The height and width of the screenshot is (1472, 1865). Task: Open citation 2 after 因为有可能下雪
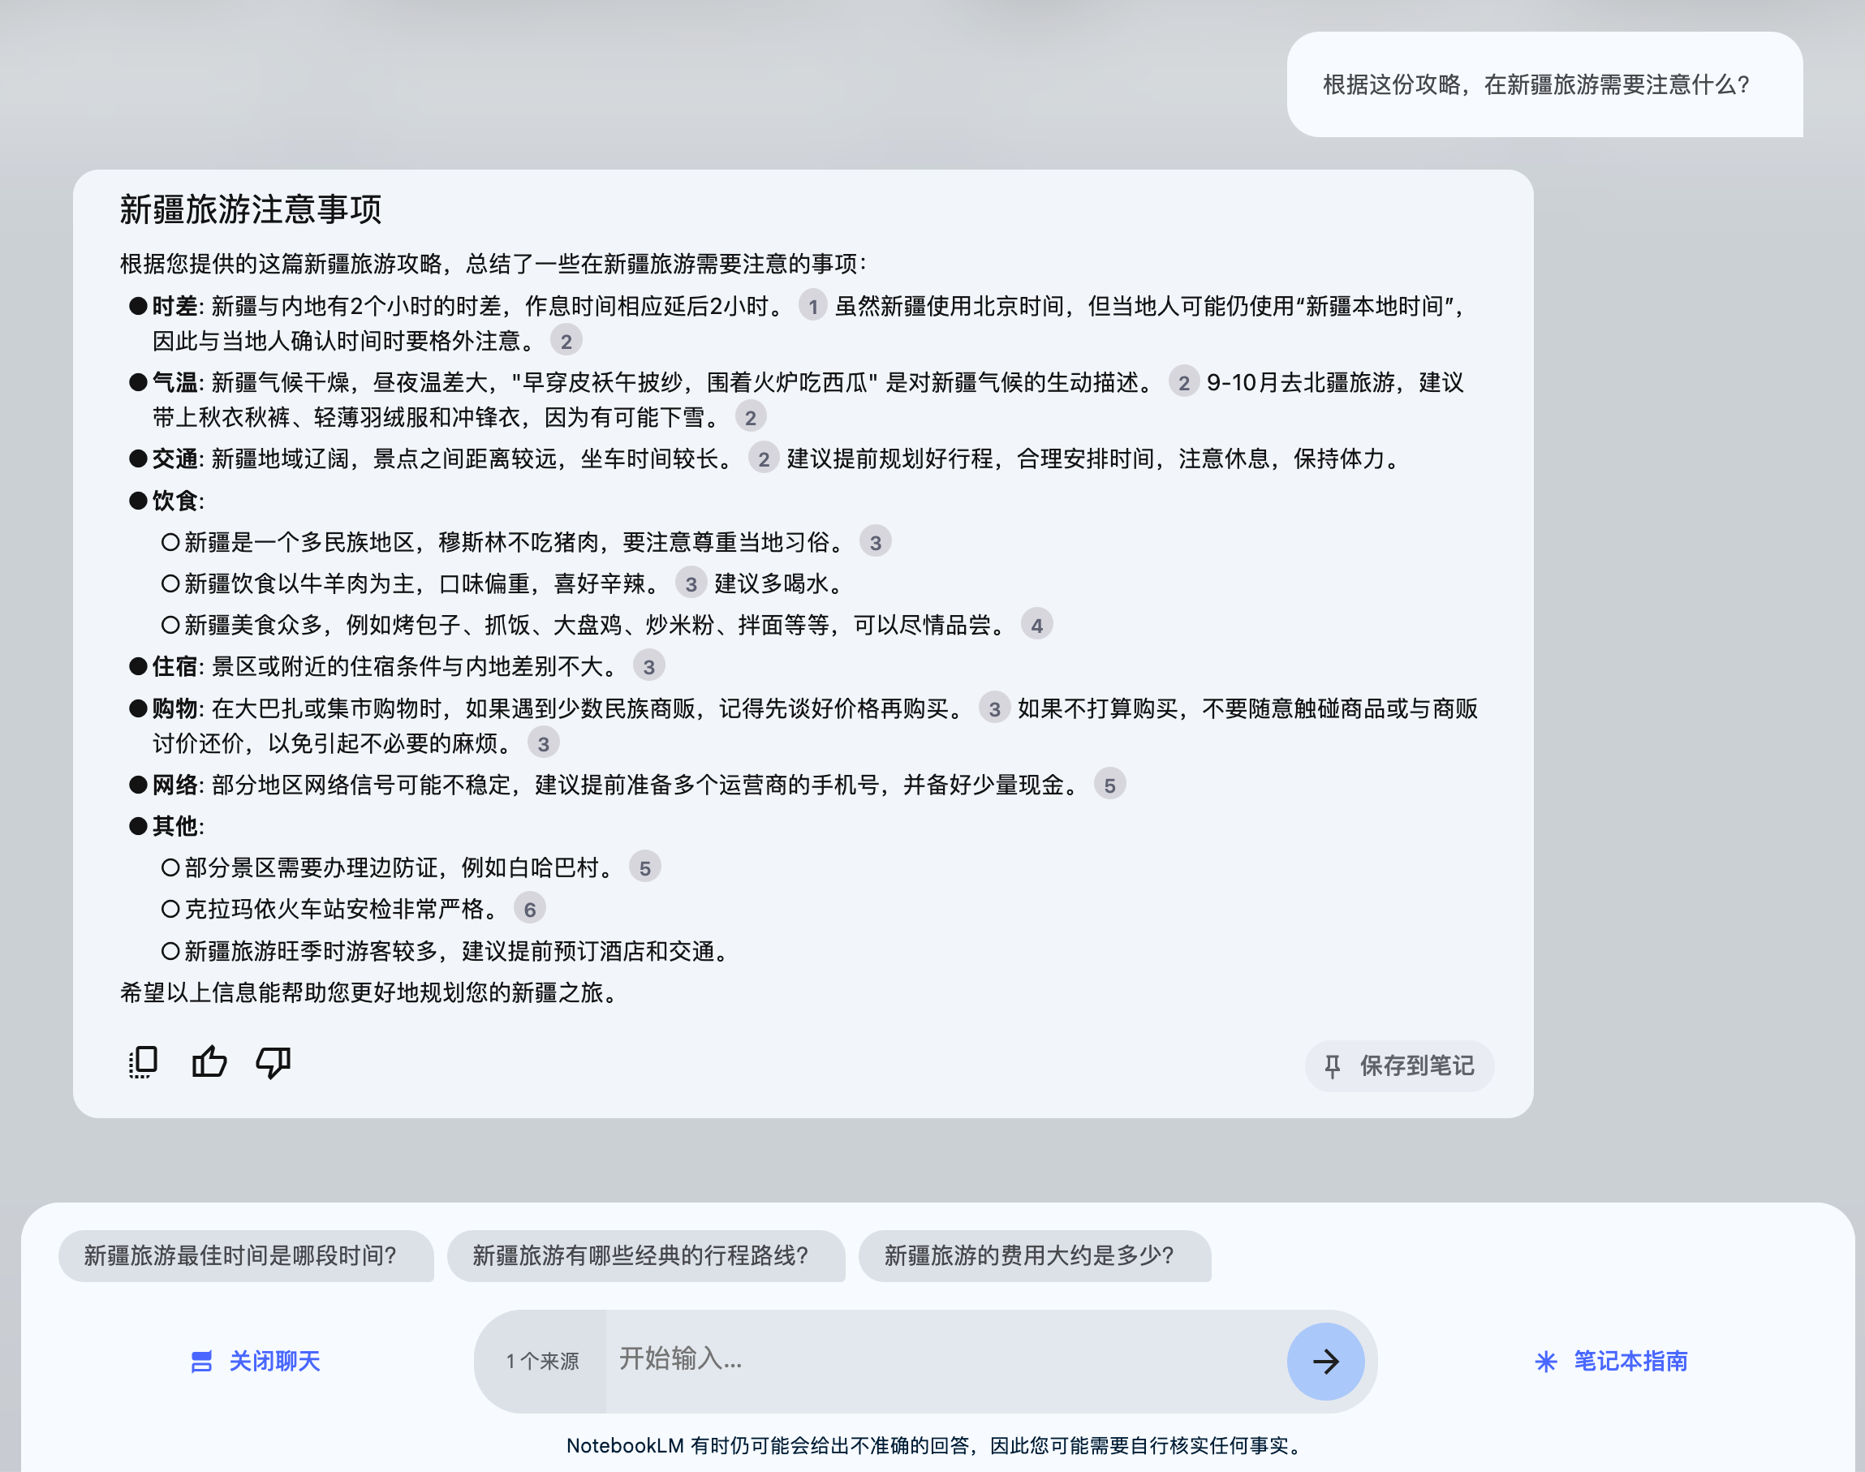pyautogui.click(x=751, y=418)
